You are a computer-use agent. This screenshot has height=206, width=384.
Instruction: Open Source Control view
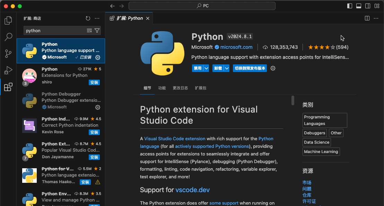(x=8, y=54)
